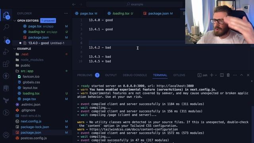Switch to the loading.tsx editor tab

[x=120, y=14]
